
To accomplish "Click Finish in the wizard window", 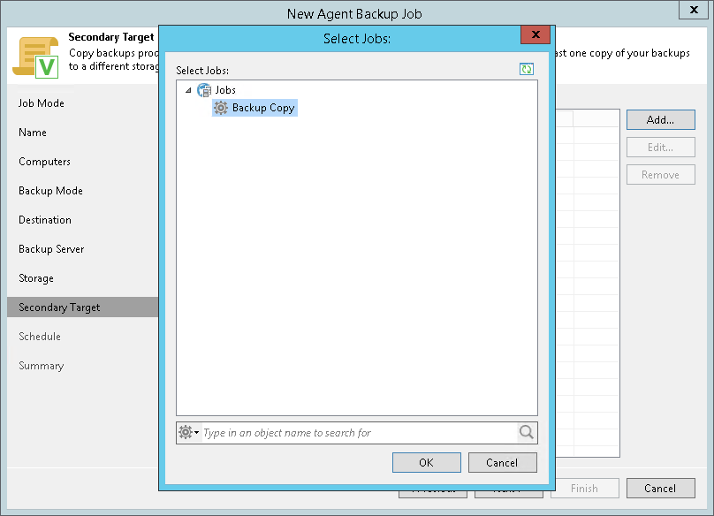I will [585, 489].
